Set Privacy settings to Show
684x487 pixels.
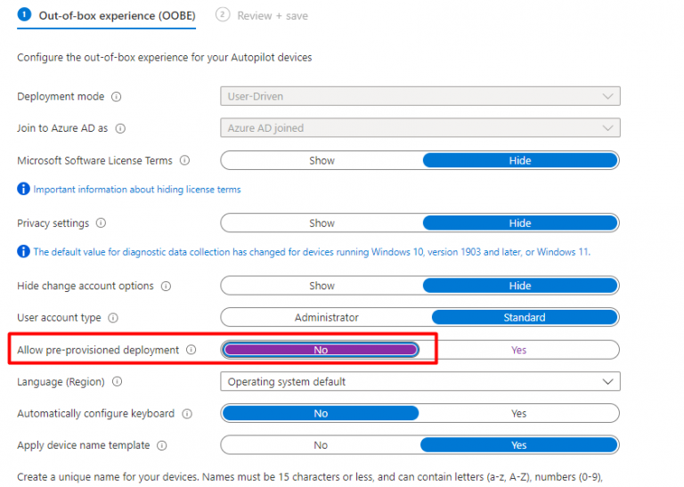(x=322, y=223)
